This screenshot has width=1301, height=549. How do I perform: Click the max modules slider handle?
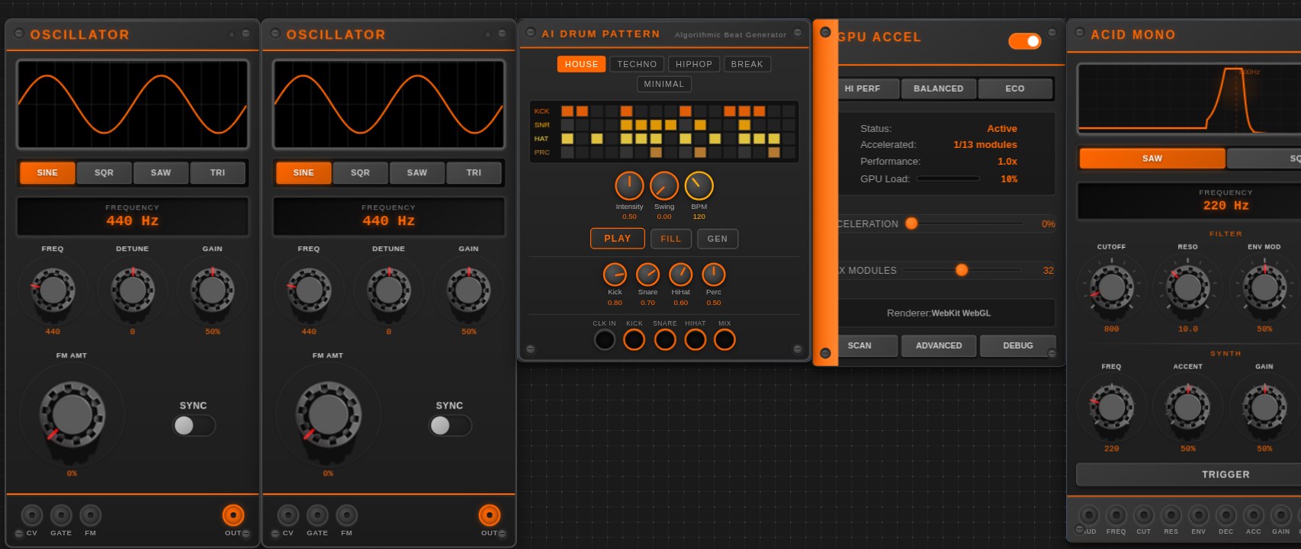point(962,270)
